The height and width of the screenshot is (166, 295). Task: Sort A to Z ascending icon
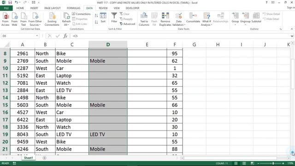click(96, 16)
